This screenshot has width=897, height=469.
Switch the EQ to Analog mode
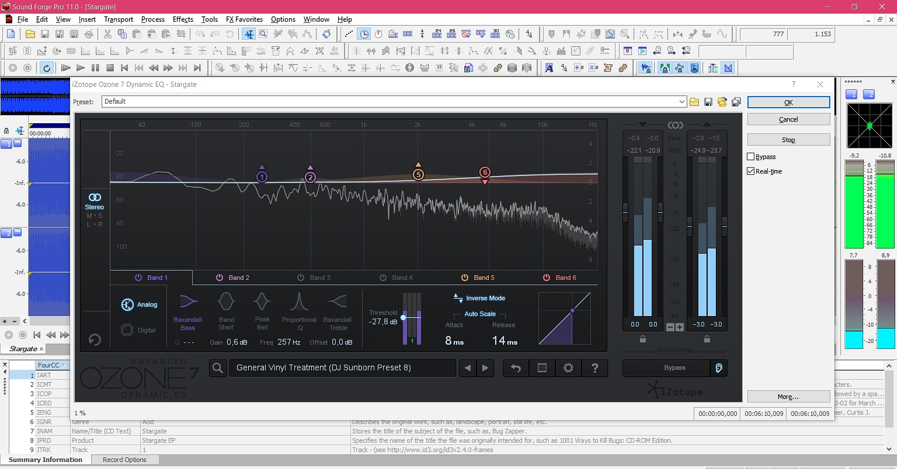click(139, 305)
